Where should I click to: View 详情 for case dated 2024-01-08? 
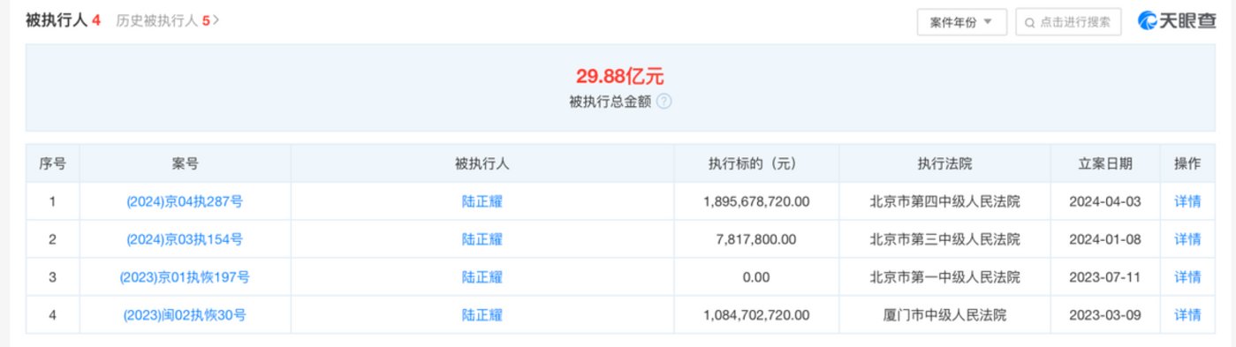1187,239
